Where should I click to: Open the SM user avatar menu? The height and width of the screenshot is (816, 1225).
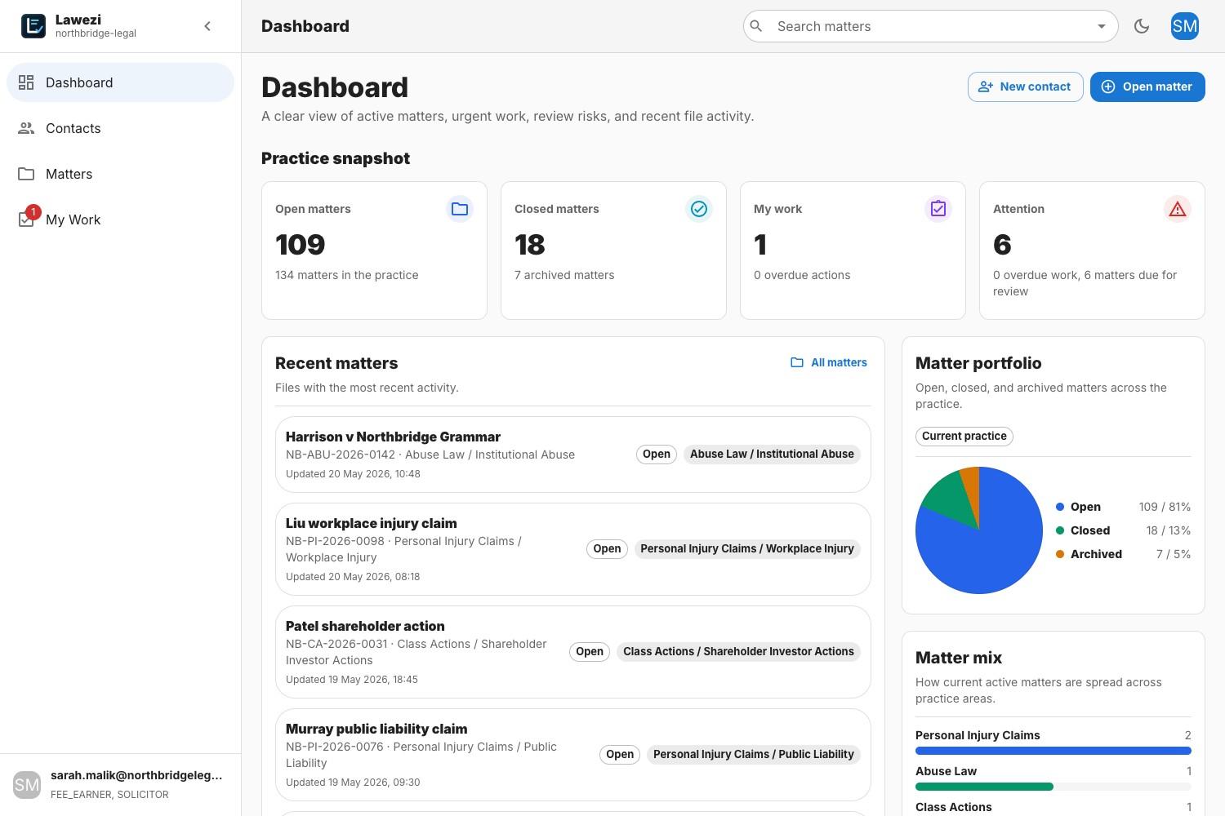tap(1185, 26)
